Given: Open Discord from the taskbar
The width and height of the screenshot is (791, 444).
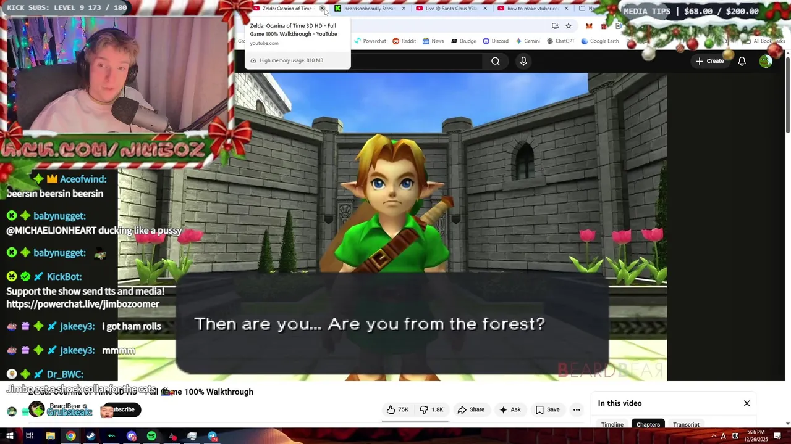Looking at the screenshot, I should pyautogui.click(x=131, y=436).
